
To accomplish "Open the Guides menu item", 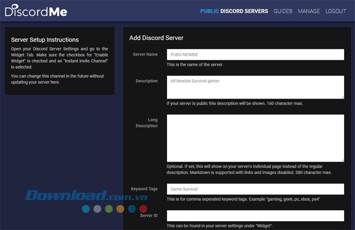I will pos(283,11).
